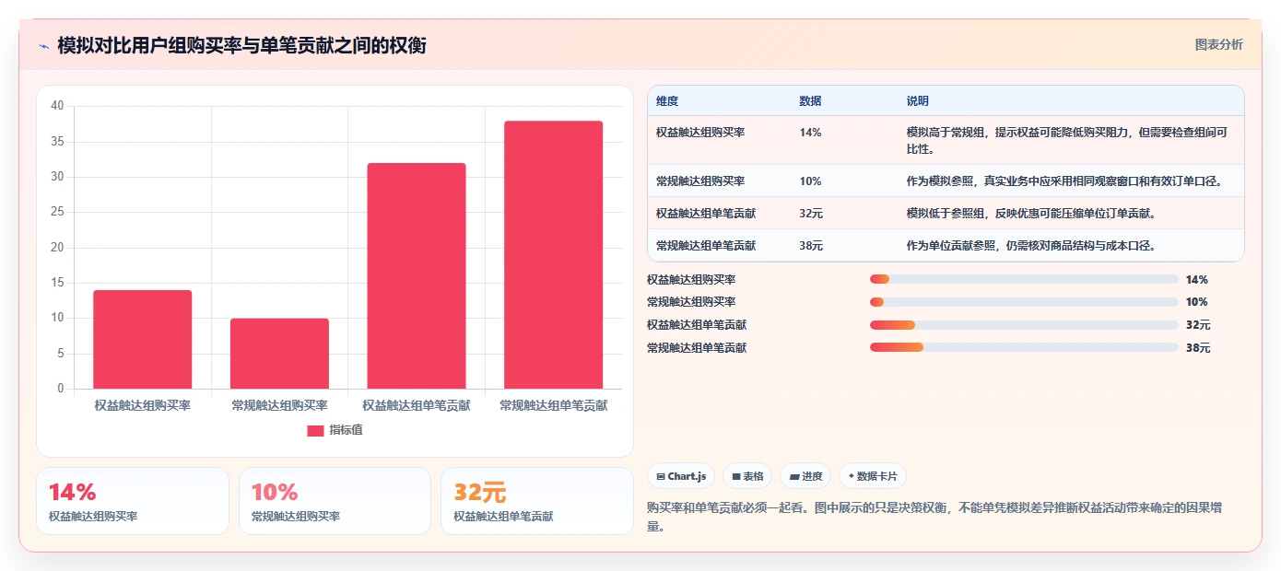Screen dimensions: 1281x571
Task: Click the 38元 value in table
Action: 811,246
